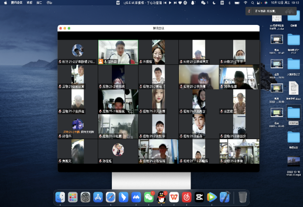Click the Tencent Meeting dock icon
The height and width of the screenshot is (207, 303).
(x=136, y=197)
